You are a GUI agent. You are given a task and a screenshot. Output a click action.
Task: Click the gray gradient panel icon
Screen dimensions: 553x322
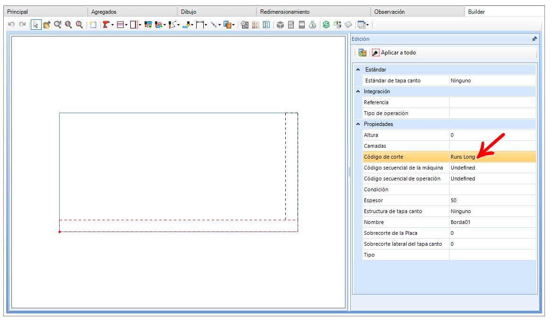coord(301,24)
